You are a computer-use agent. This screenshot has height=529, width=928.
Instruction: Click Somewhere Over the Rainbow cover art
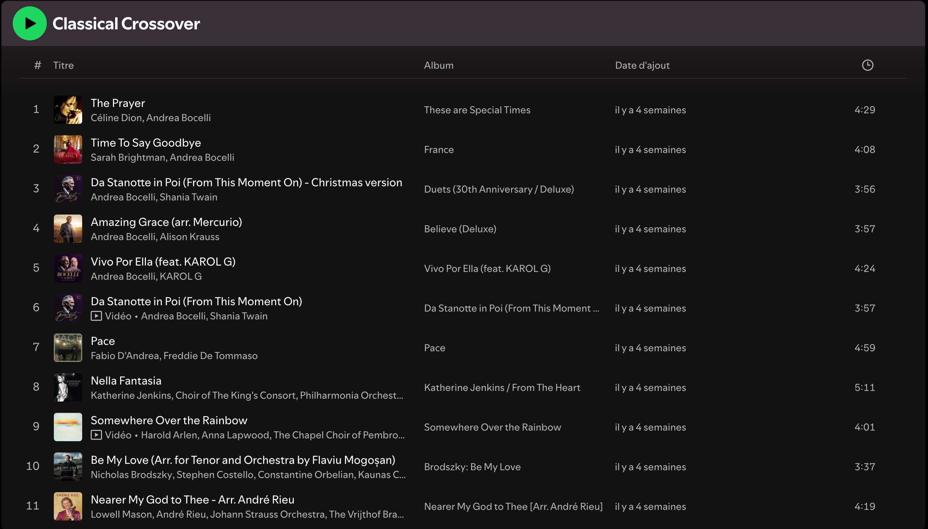(x=68, y=427)
